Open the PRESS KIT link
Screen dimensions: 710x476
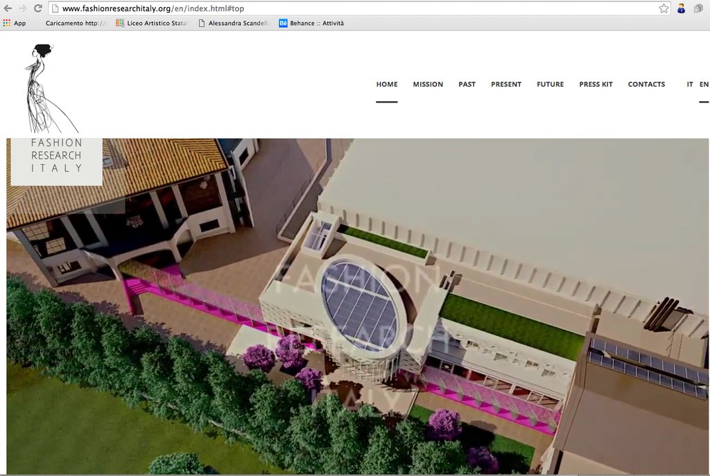596,85
